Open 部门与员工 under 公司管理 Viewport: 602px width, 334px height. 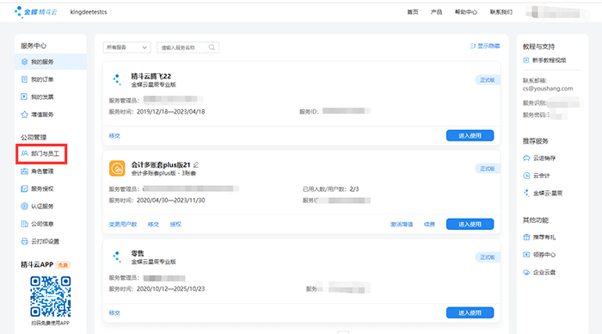tap(41, 154)
